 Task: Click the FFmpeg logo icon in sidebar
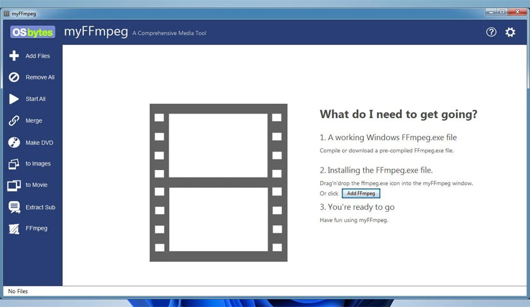point(14,229)
